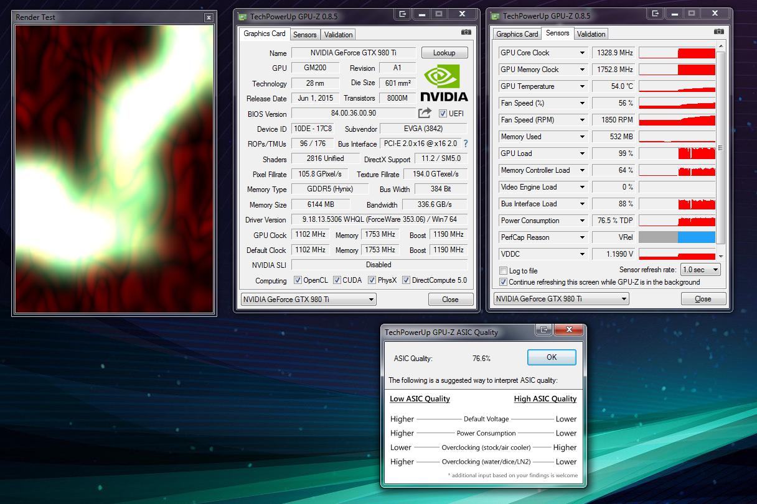The width and height of the screenshot is (757, 504).
Task: Click the sensors list scroll down arrow
Action: [x=721, y=256]
